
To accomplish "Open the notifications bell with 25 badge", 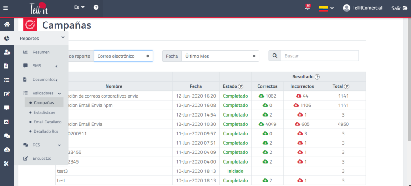I will coord(307,8).
